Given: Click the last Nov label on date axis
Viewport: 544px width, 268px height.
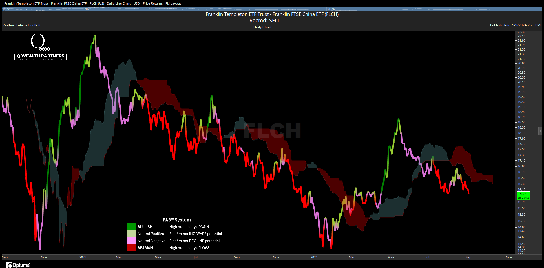Looking at the screenshot, I should coord(509,257).
